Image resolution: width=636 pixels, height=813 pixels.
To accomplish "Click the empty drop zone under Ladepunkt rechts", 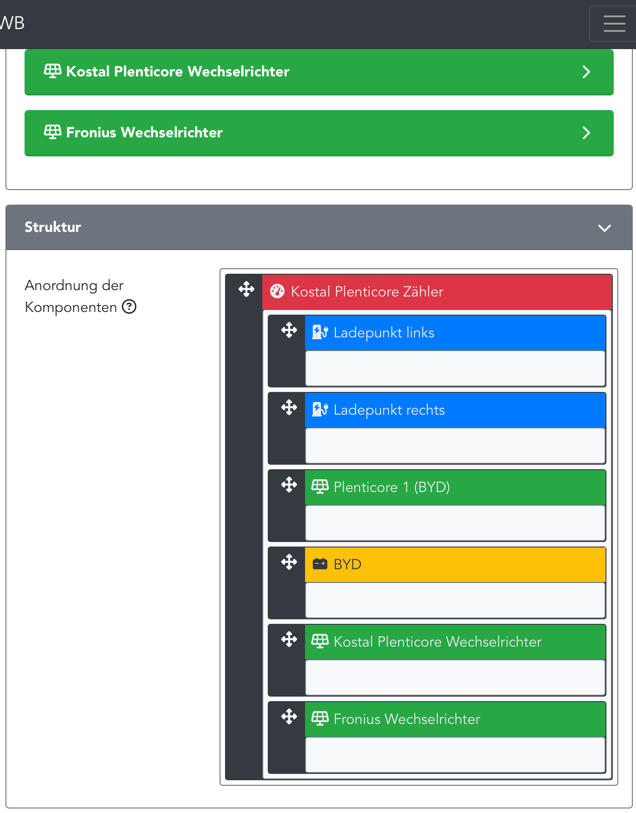I will (455, 446).
